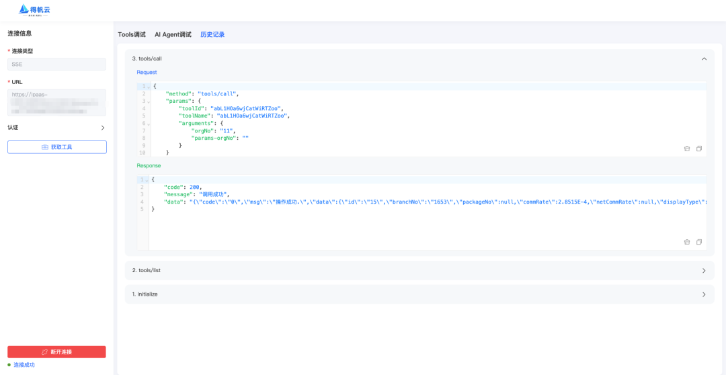Viewport: 726px width, 375px height.
Task: Click the Request label
Action: click(147, 72)
